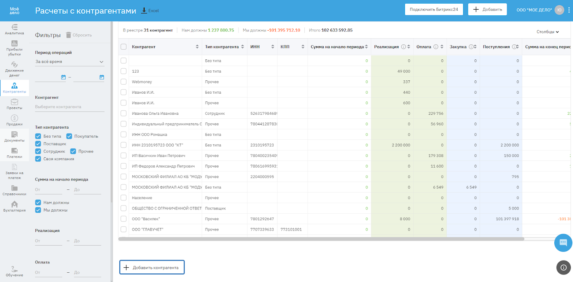
Task: Uncheck the Поставщик type filter
Action: click(x=38, y=144)
